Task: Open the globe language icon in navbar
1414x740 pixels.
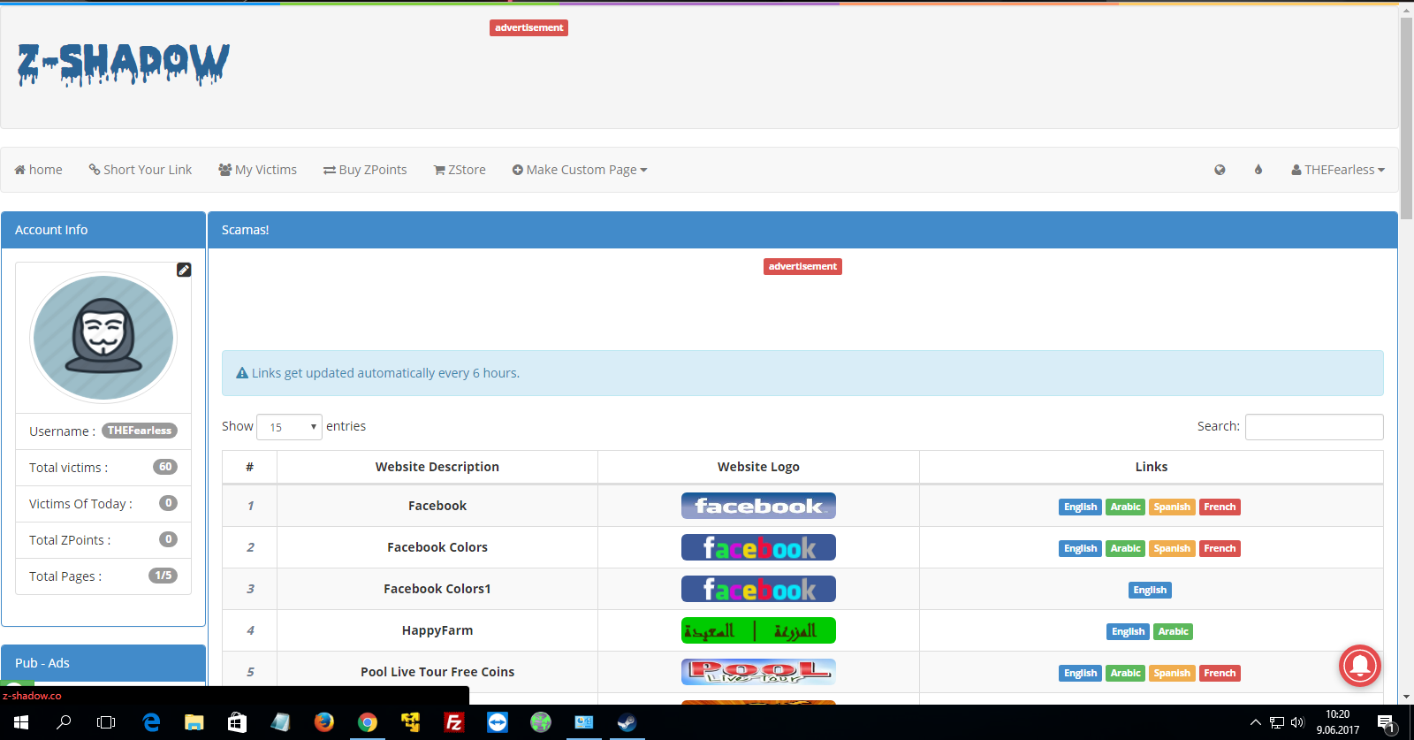Action: click(1220, 170)
